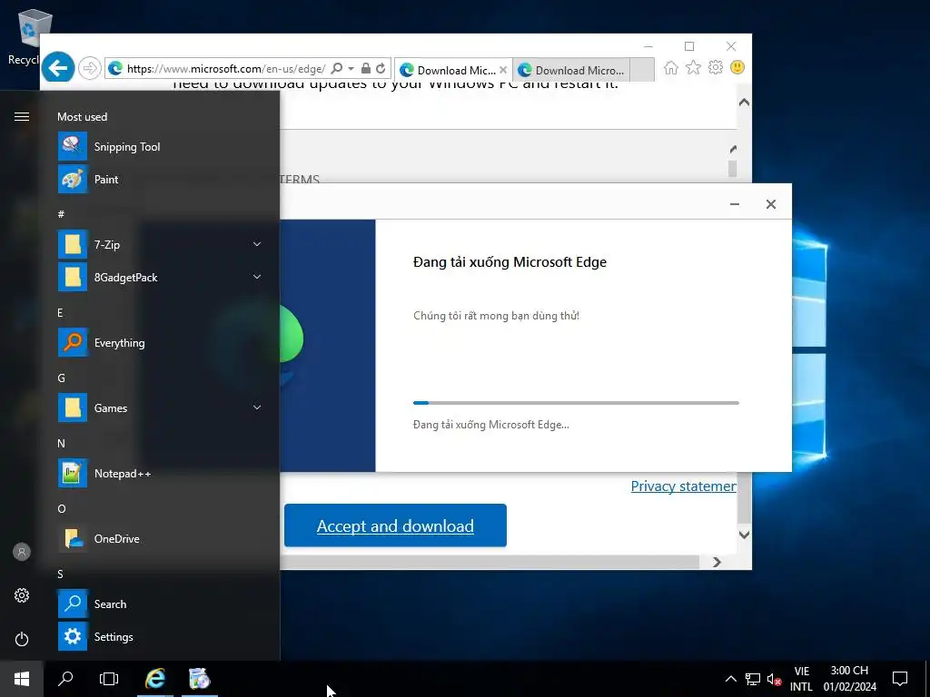Click Accept and download button

point(395,525)
